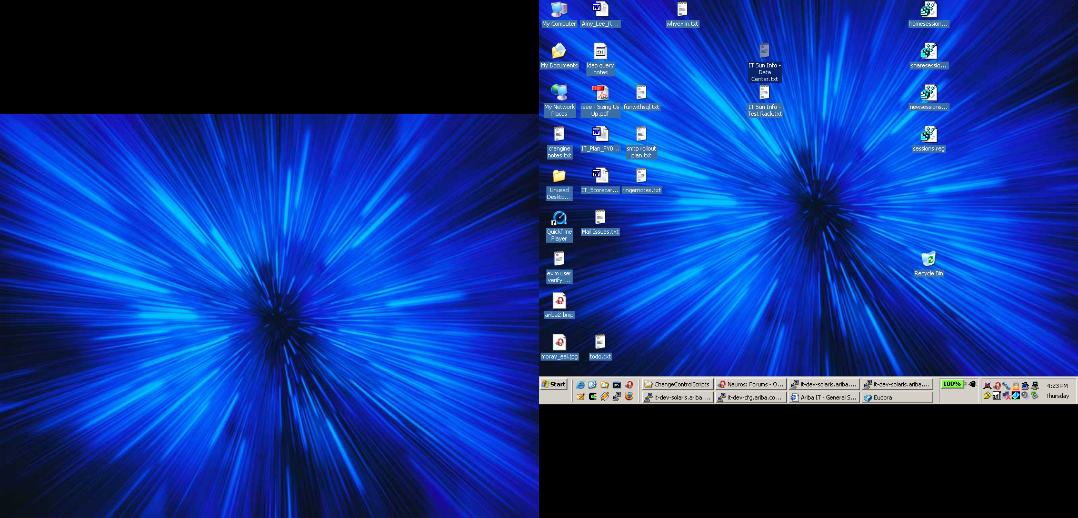This screenshot has width=1078, height=518.
Task: Launch Internet Explorer from Quick Launch
Action: pyautogui.click(x=581, y=385)
